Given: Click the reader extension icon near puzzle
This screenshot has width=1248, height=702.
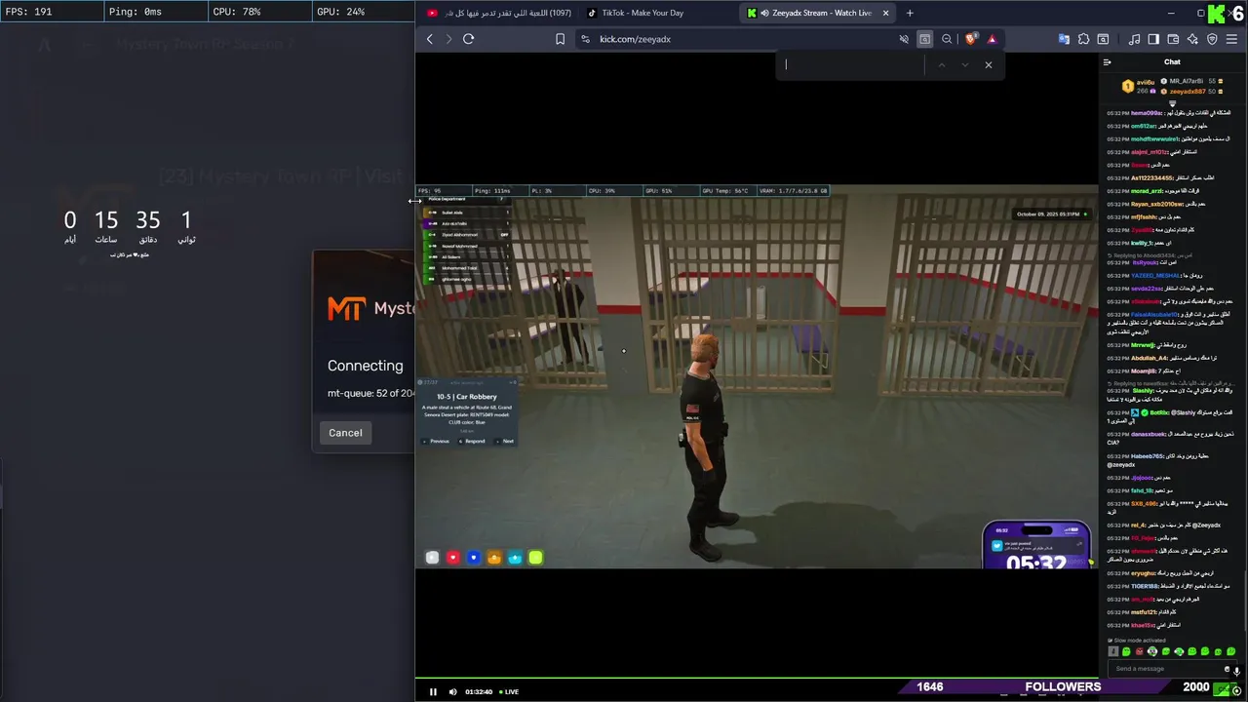Looking at the screenshot, I should point(1103,39).
